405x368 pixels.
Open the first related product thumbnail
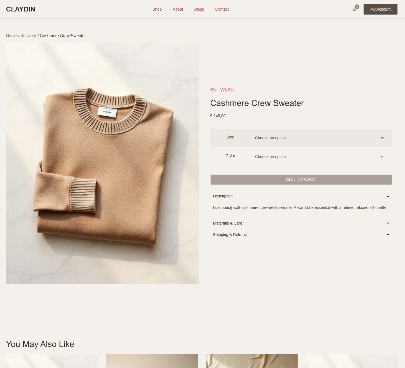(52, 361)
